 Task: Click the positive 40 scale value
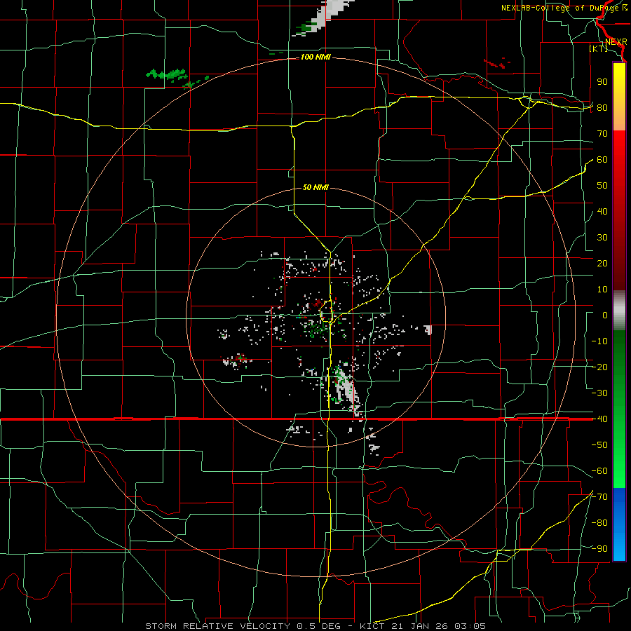(x=602, y=212)
